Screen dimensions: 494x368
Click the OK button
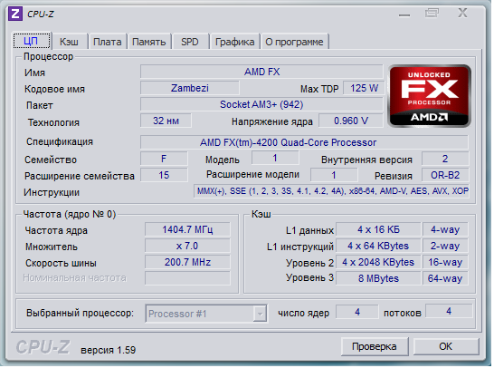445,346
